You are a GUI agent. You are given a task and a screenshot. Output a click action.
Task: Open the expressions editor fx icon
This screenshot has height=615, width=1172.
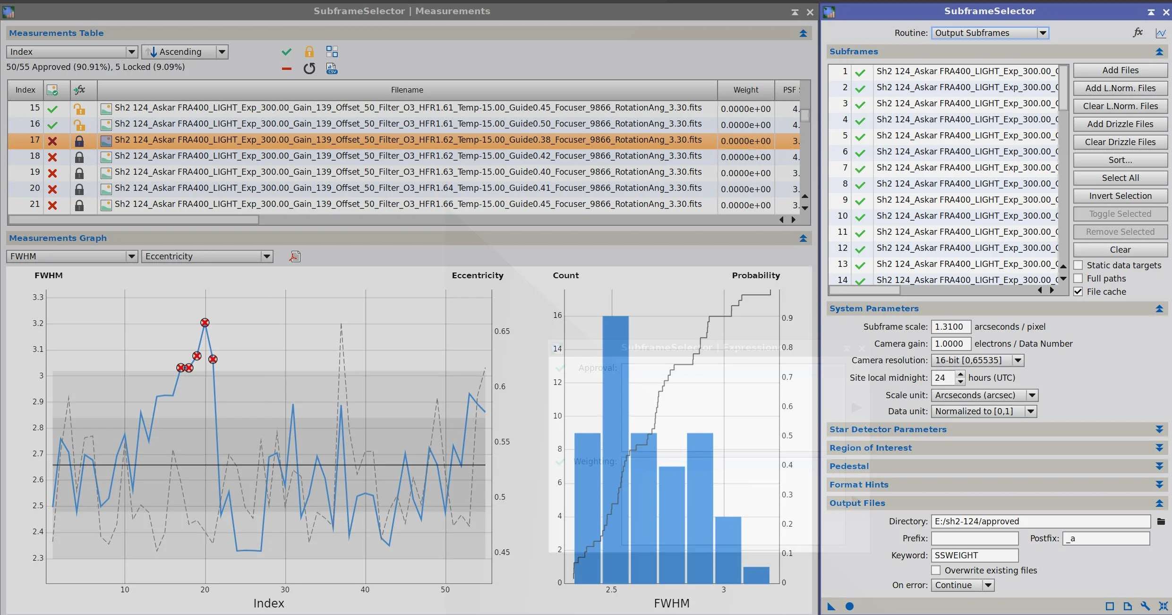click(x=1138, y=33)
